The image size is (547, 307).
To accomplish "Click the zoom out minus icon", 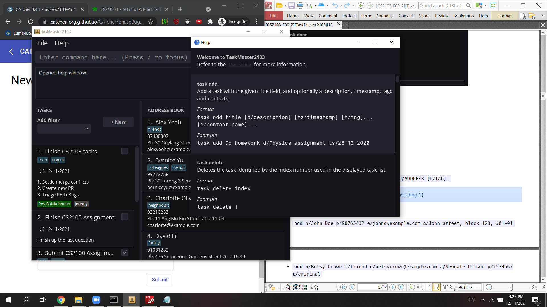I will tap(489, 287).
